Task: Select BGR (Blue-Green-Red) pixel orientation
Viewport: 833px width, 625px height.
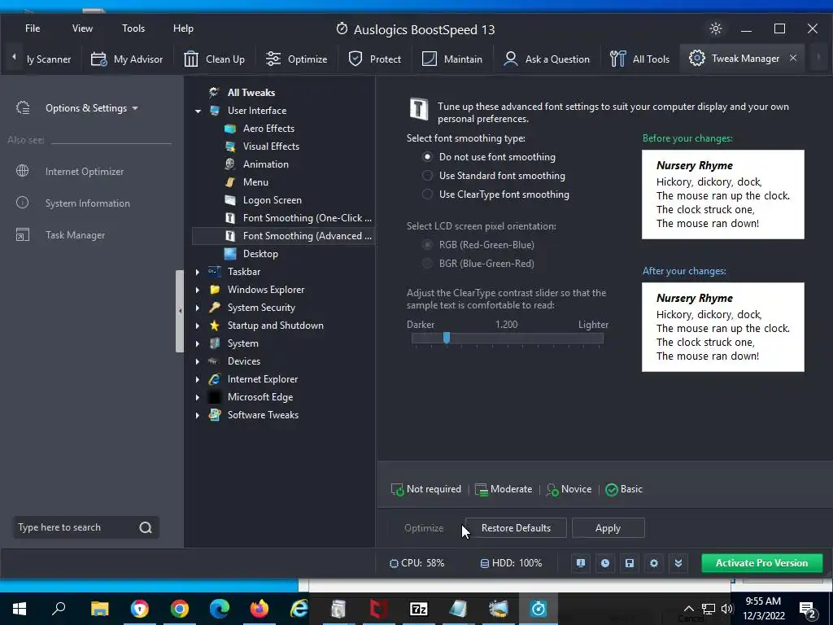Action: (478, 263)
